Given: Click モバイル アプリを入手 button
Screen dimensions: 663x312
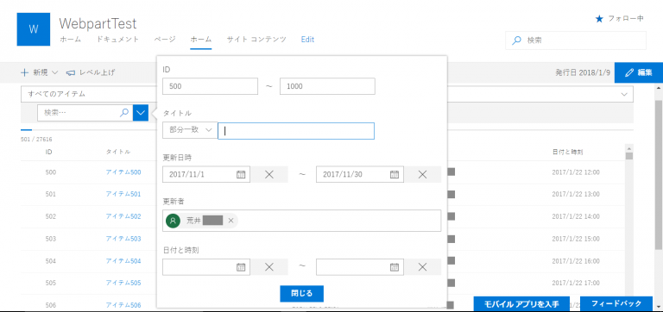Looking at the screenshot, I should click(x=521, y=304).
